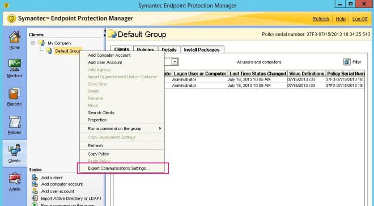Viewport: 374px width, 206px height.
Task: Switch to the Details tab
Action: click(169, 49)
